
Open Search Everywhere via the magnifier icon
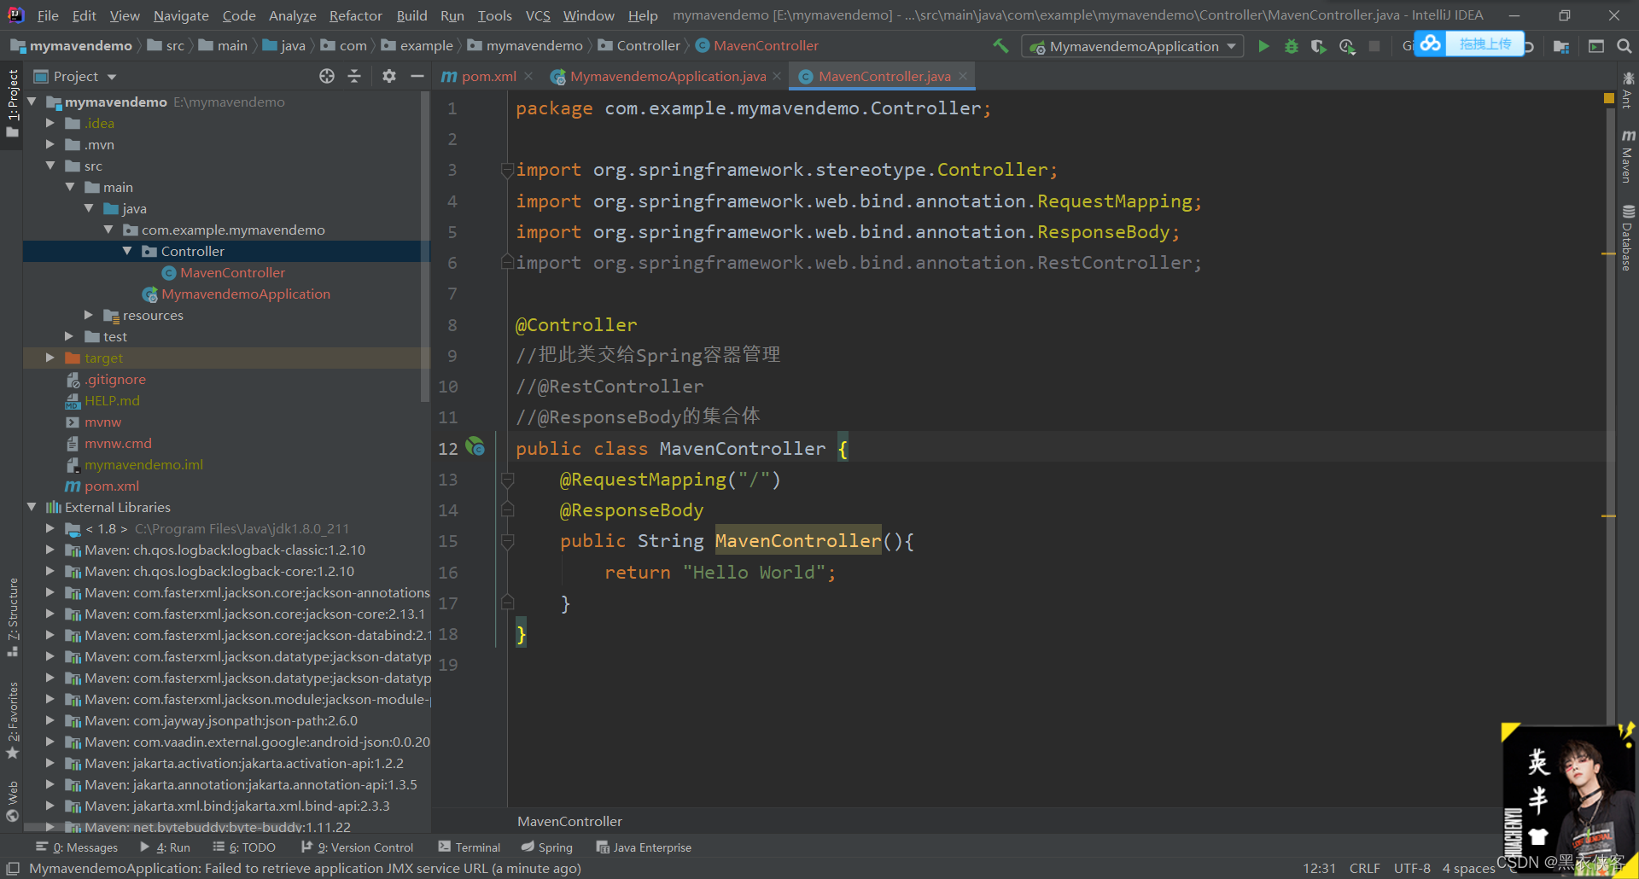(x=1624, y=46)
